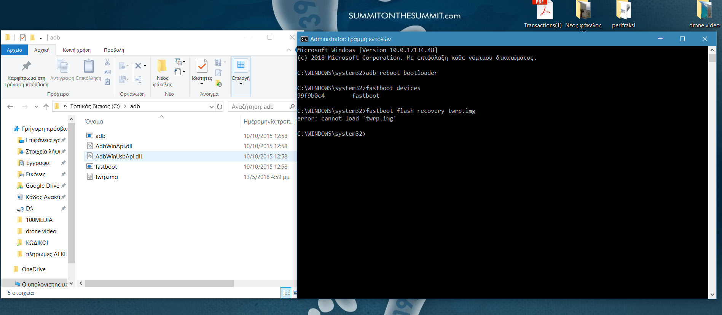Click the Up one level arrow
This screenshot has width=722, height=315.
point(46,107)
